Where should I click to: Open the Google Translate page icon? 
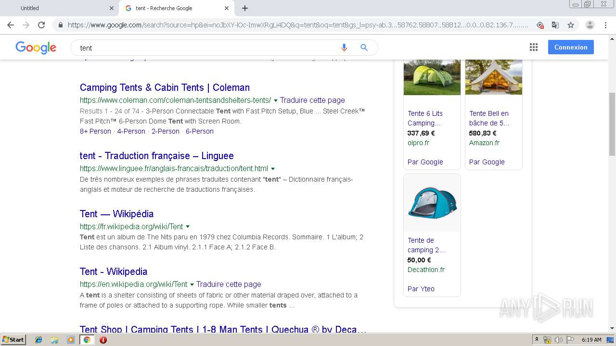[555, 25]
